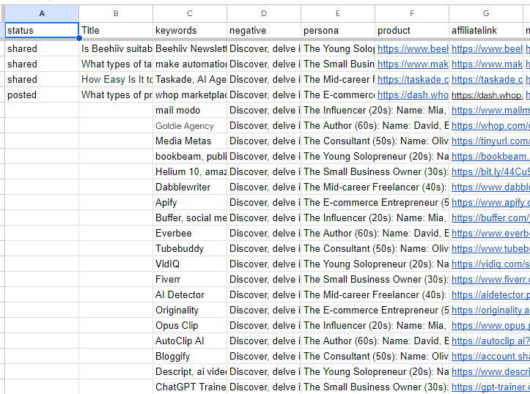This screenshot has width=530, height=394.
Task: Select keywords cell 'Media Metas'
Action: click(x=190, y=141)
